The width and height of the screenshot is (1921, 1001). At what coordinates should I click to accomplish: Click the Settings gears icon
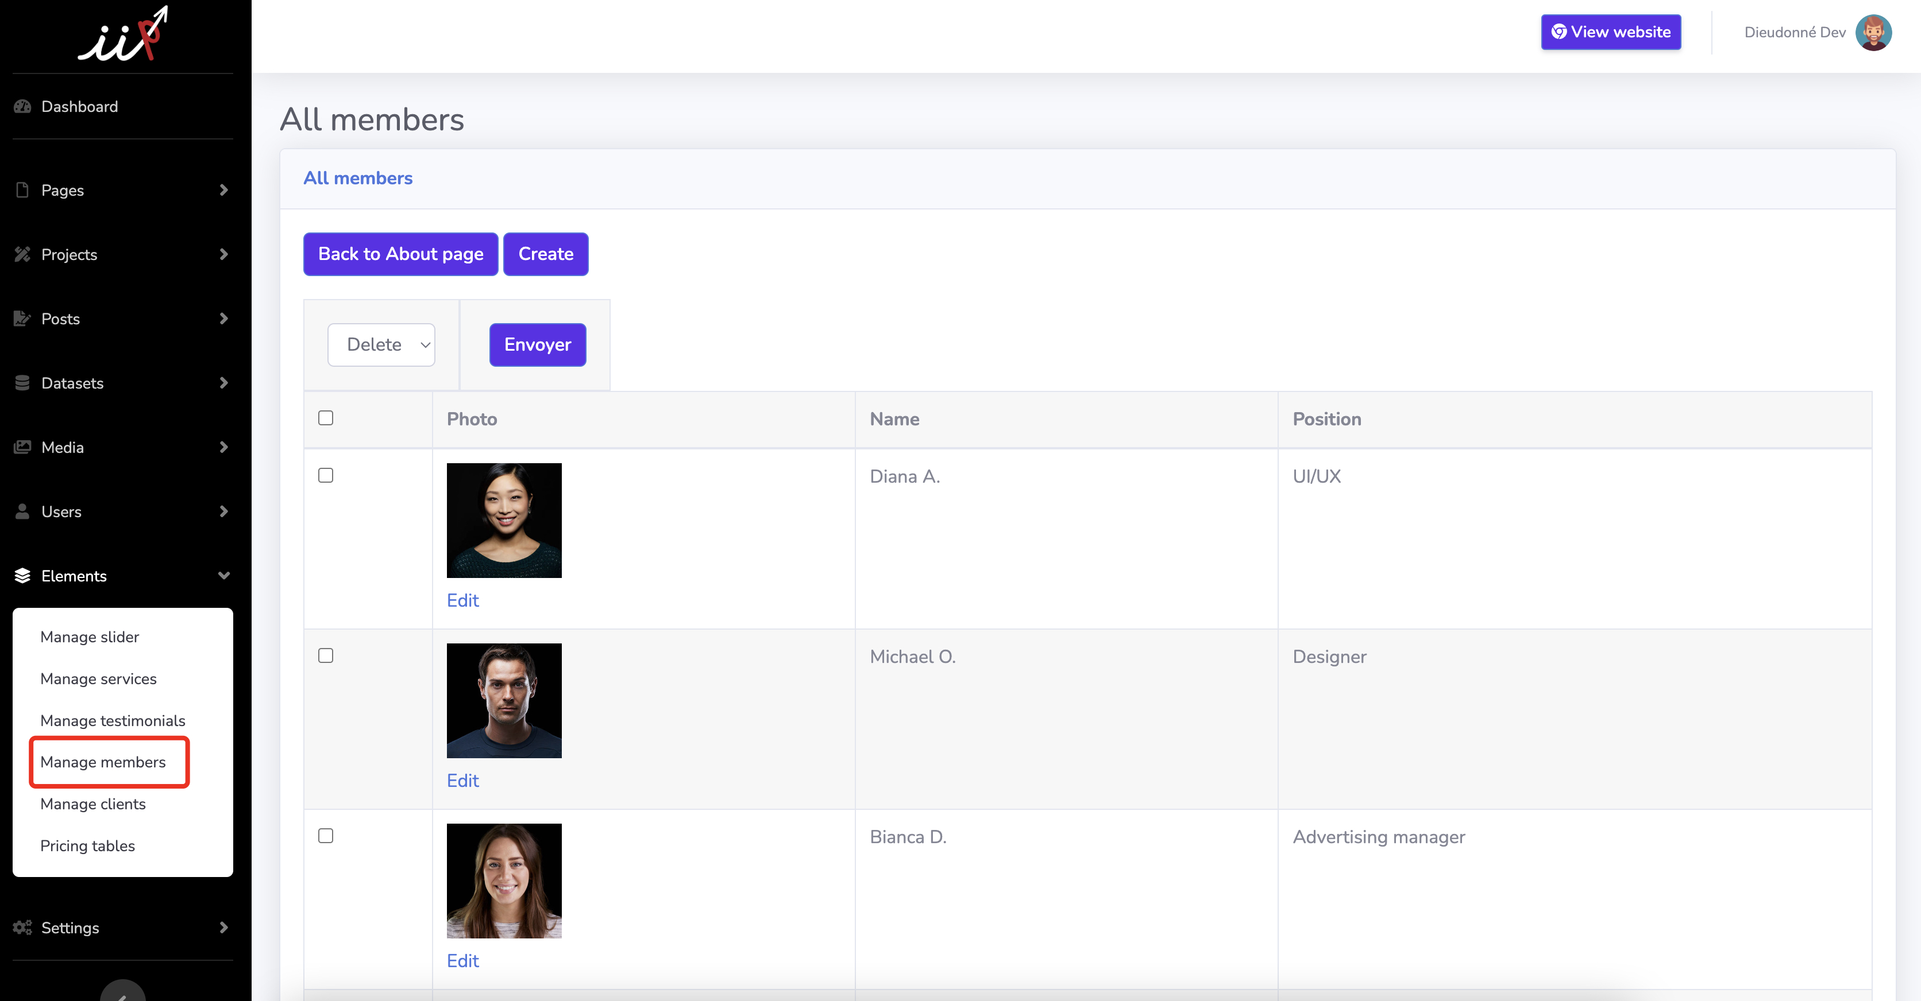point(22,927)
